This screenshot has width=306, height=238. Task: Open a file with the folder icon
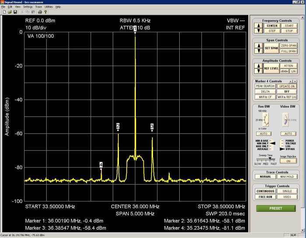(x=10, y=12)
